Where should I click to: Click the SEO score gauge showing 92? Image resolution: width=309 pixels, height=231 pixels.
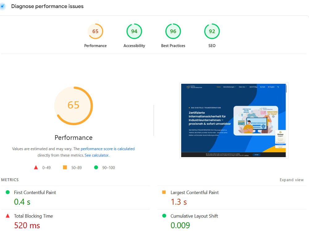tap(212, 31)
